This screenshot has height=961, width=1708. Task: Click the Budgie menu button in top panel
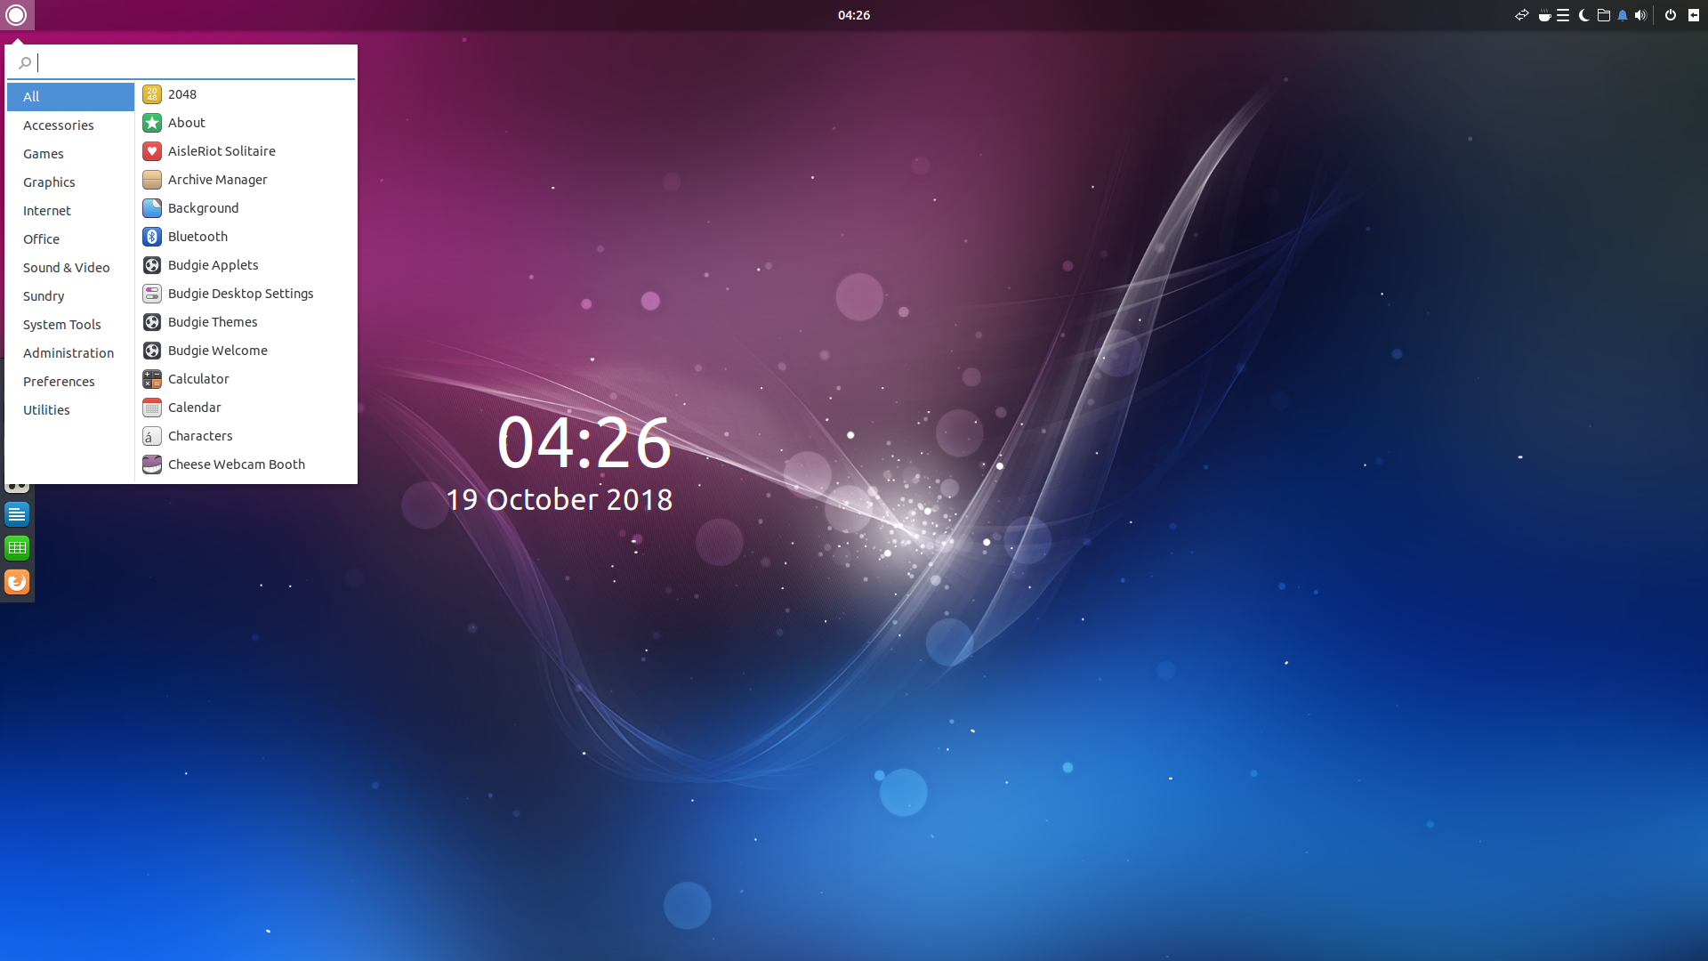[x=16, y=15]
